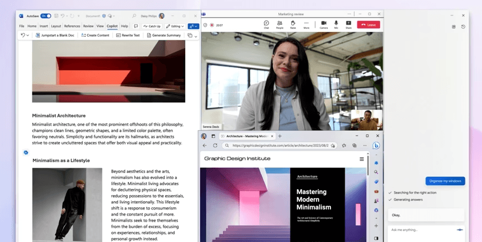Click the Teams shield security icon
This screenshot has width=482, height=242.
tap(205, 25)
